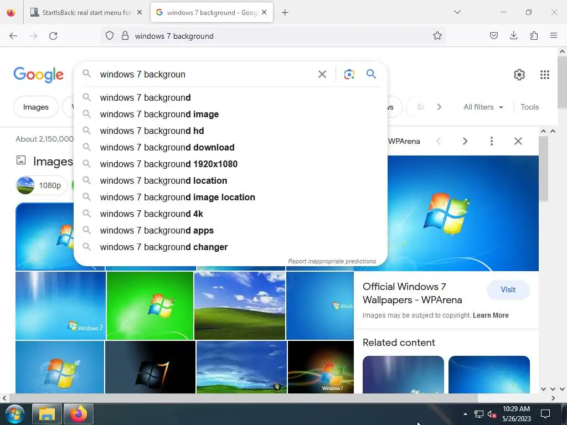
Task: Open File Explorer from taskbar
Action: (47, 414)
